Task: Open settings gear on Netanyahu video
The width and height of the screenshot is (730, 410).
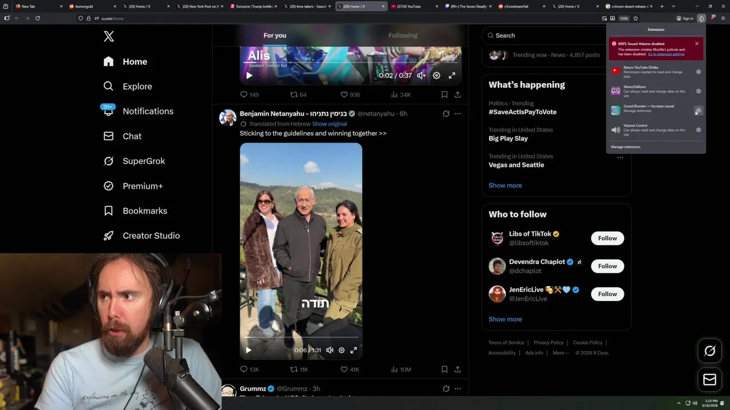Action: tap(342, 350)
